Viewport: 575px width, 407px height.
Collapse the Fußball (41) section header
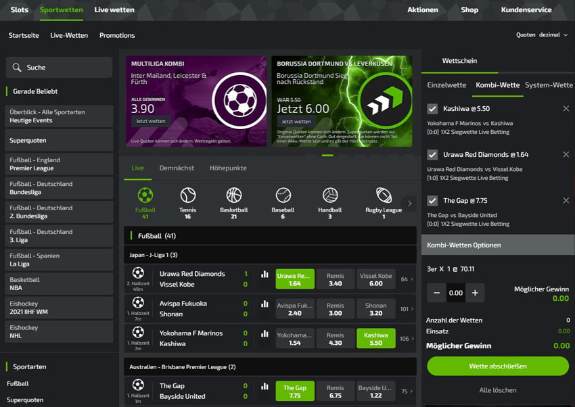pyautogui.click(x=270, y=236)
